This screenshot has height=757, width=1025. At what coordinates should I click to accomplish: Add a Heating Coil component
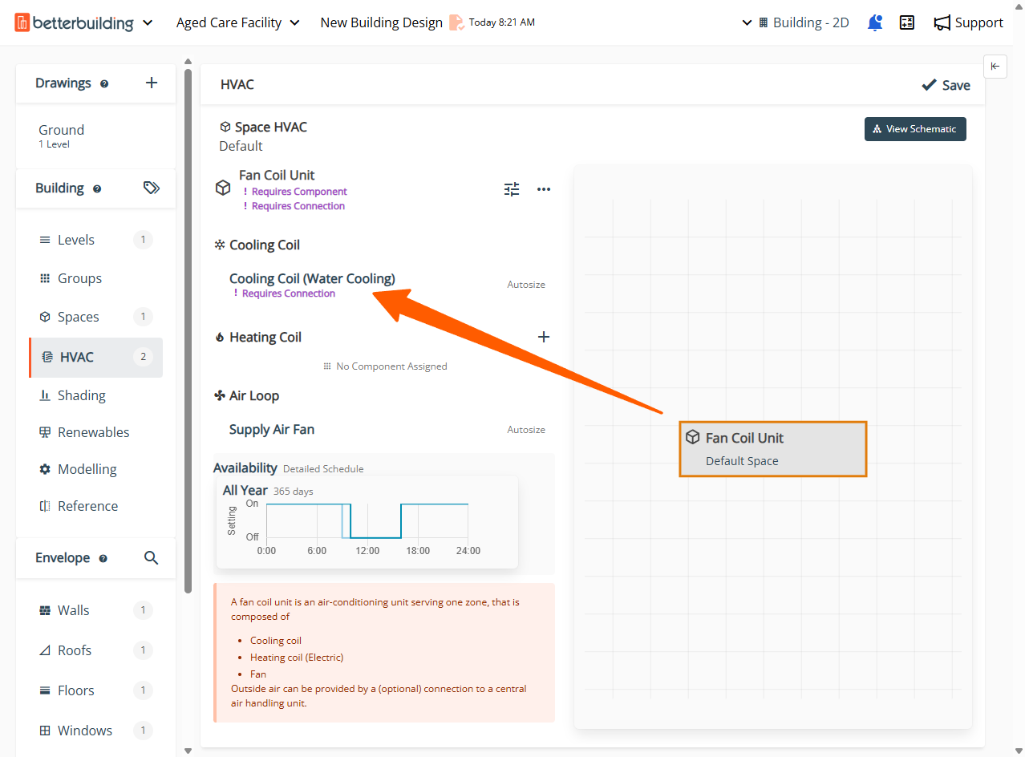[544, 337]
